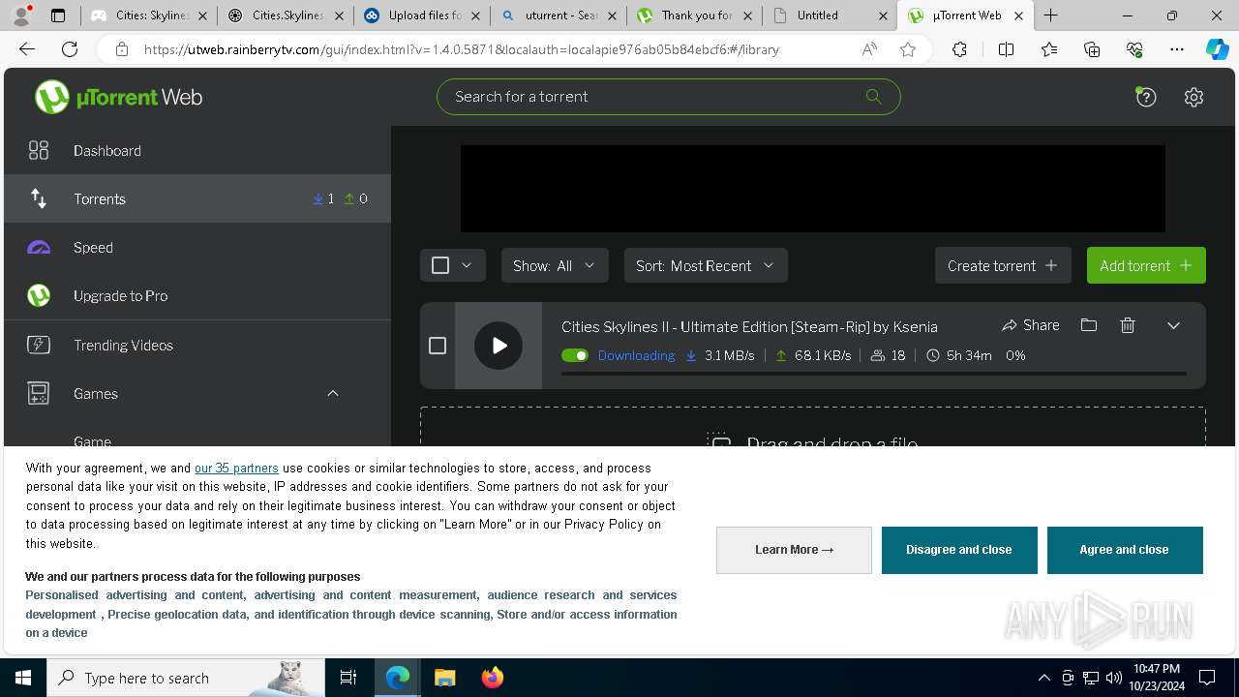Screen dimensions: 1239x697
Task: Open Windows Start menu
Action: [x=23, y=678]
